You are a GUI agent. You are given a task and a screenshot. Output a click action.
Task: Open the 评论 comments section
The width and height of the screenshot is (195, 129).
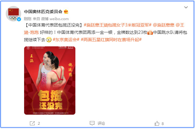click(101, 123)
